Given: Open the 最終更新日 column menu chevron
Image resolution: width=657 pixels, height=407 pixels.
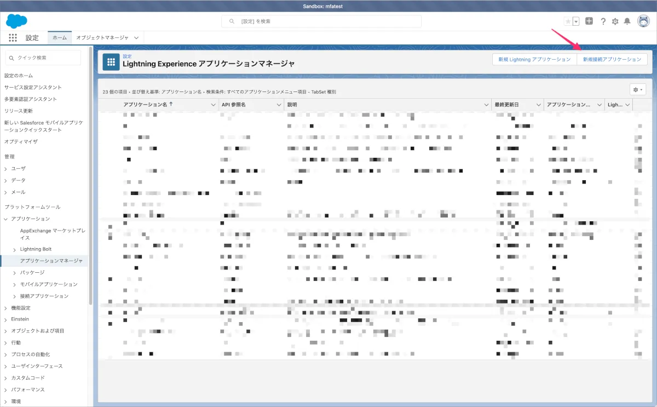Looking at the screenshot, I should tap(538, 105).
